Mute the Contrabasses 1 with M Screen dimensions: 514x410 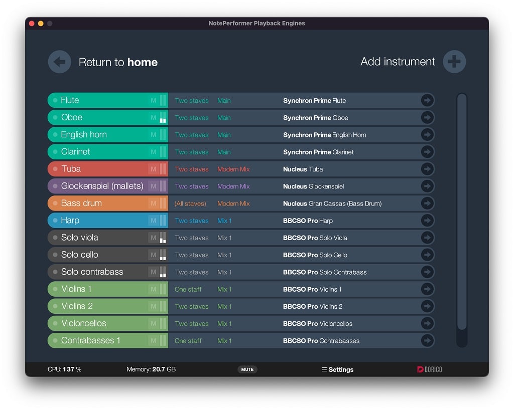tap(154, 341)
